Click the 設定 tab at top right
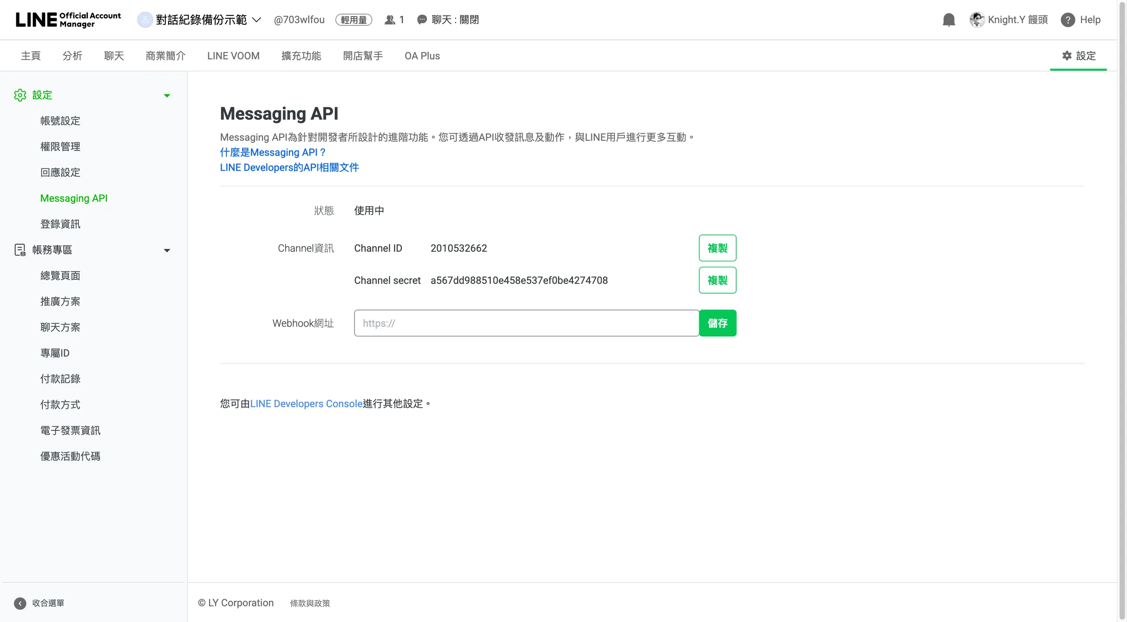The image size is (1127, 622). coord(1079,56)
